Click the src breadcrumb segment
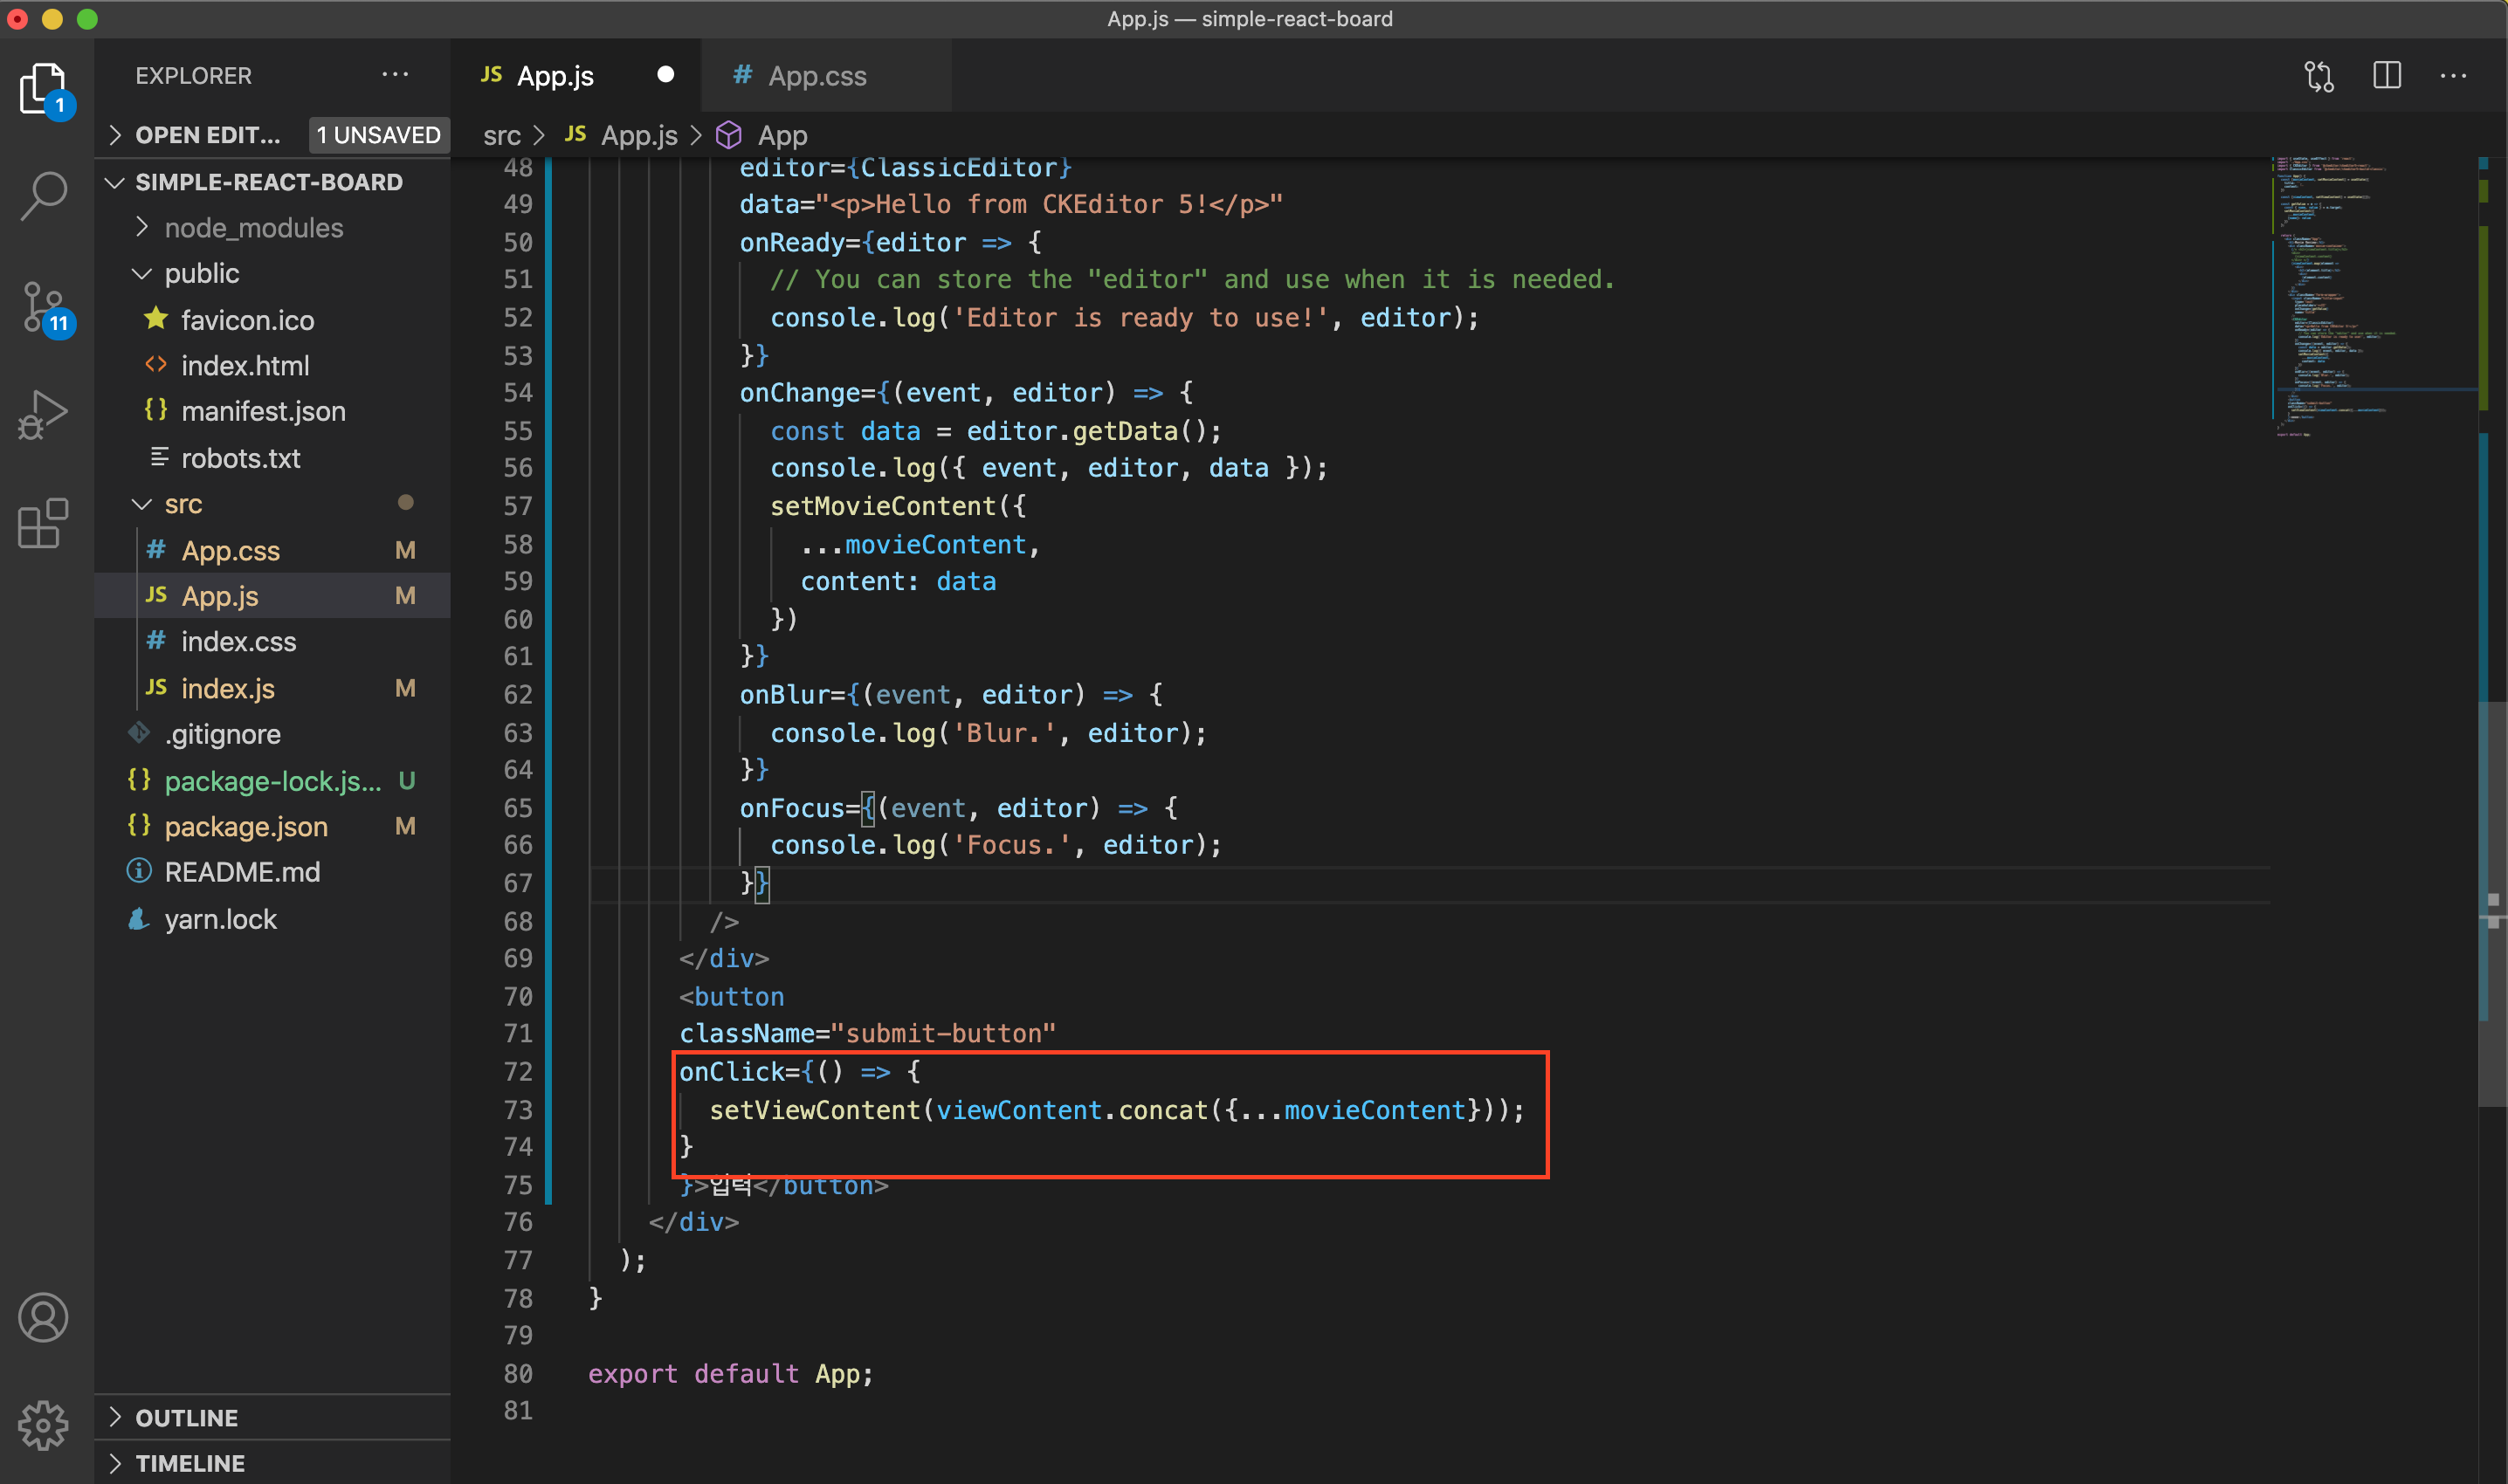The image size is (2508, 1484). click(501, 135)
